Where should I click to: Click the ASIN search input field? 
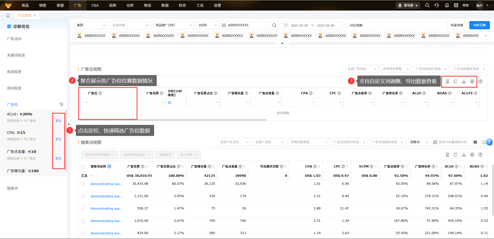(x=247, y=25)
